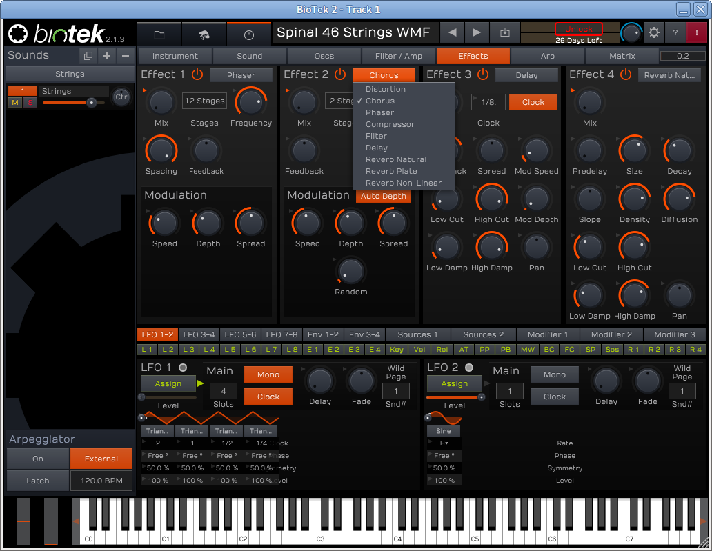This screenshot has height=551, width=712.
Task: Toggle the Effect 3 Clock button
Action: point(533,102)
